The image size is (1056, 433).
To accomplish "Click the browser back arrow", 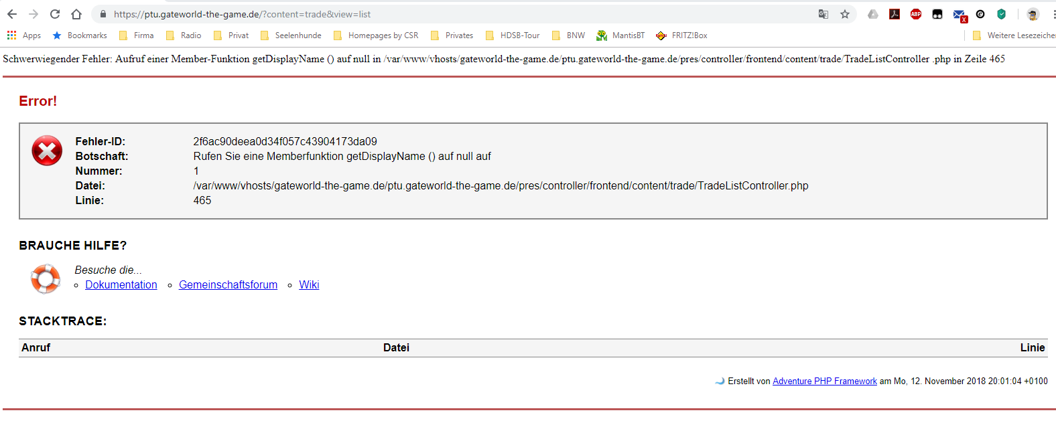I will tap(12, 14).
